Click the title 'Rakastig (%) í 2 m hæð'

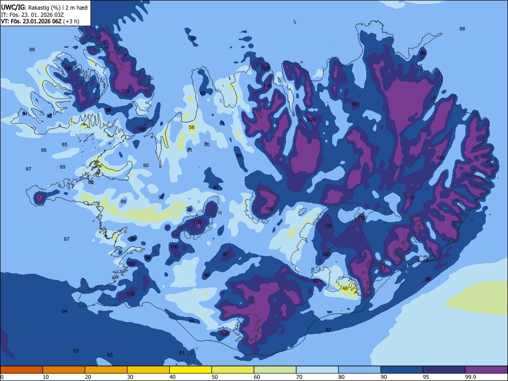pyautogui.click(x=58, y=8)
